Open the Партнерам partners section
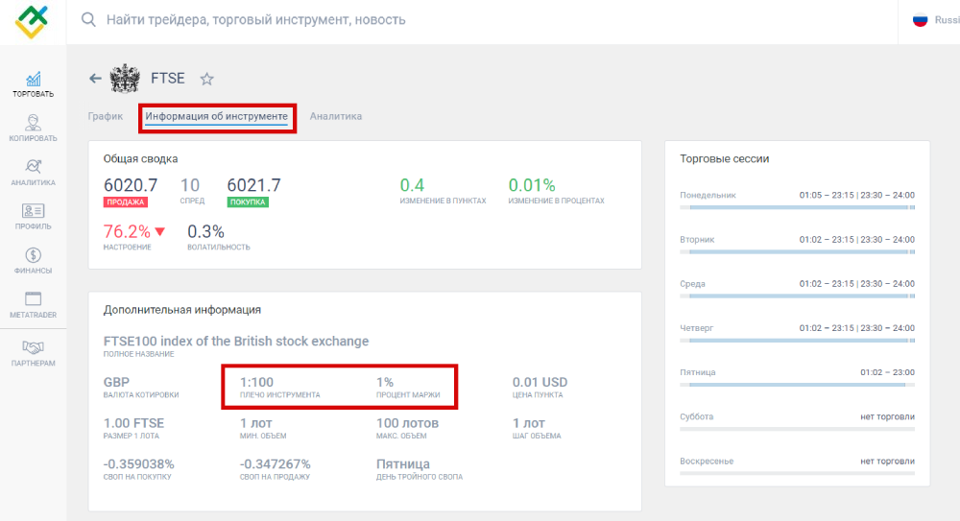Screen dimensions: 960x521 [33, 353]
